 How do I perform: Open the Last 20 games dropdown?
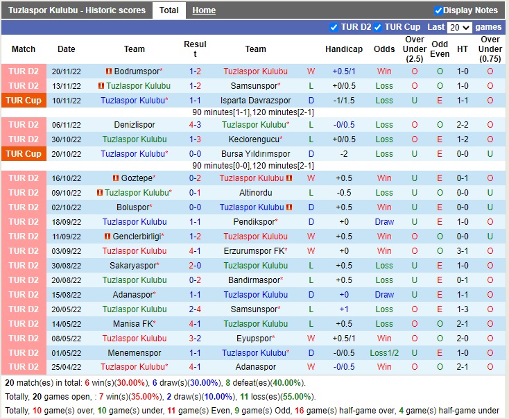[x=459, y=27]
